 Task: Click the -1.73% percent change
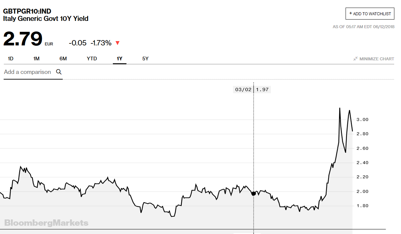[101, 43]
